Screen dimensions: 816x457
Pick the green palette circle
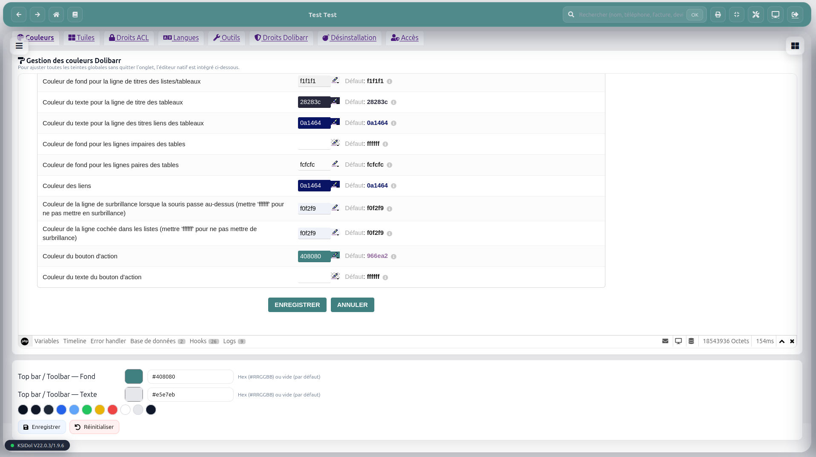tap(87, 410)
